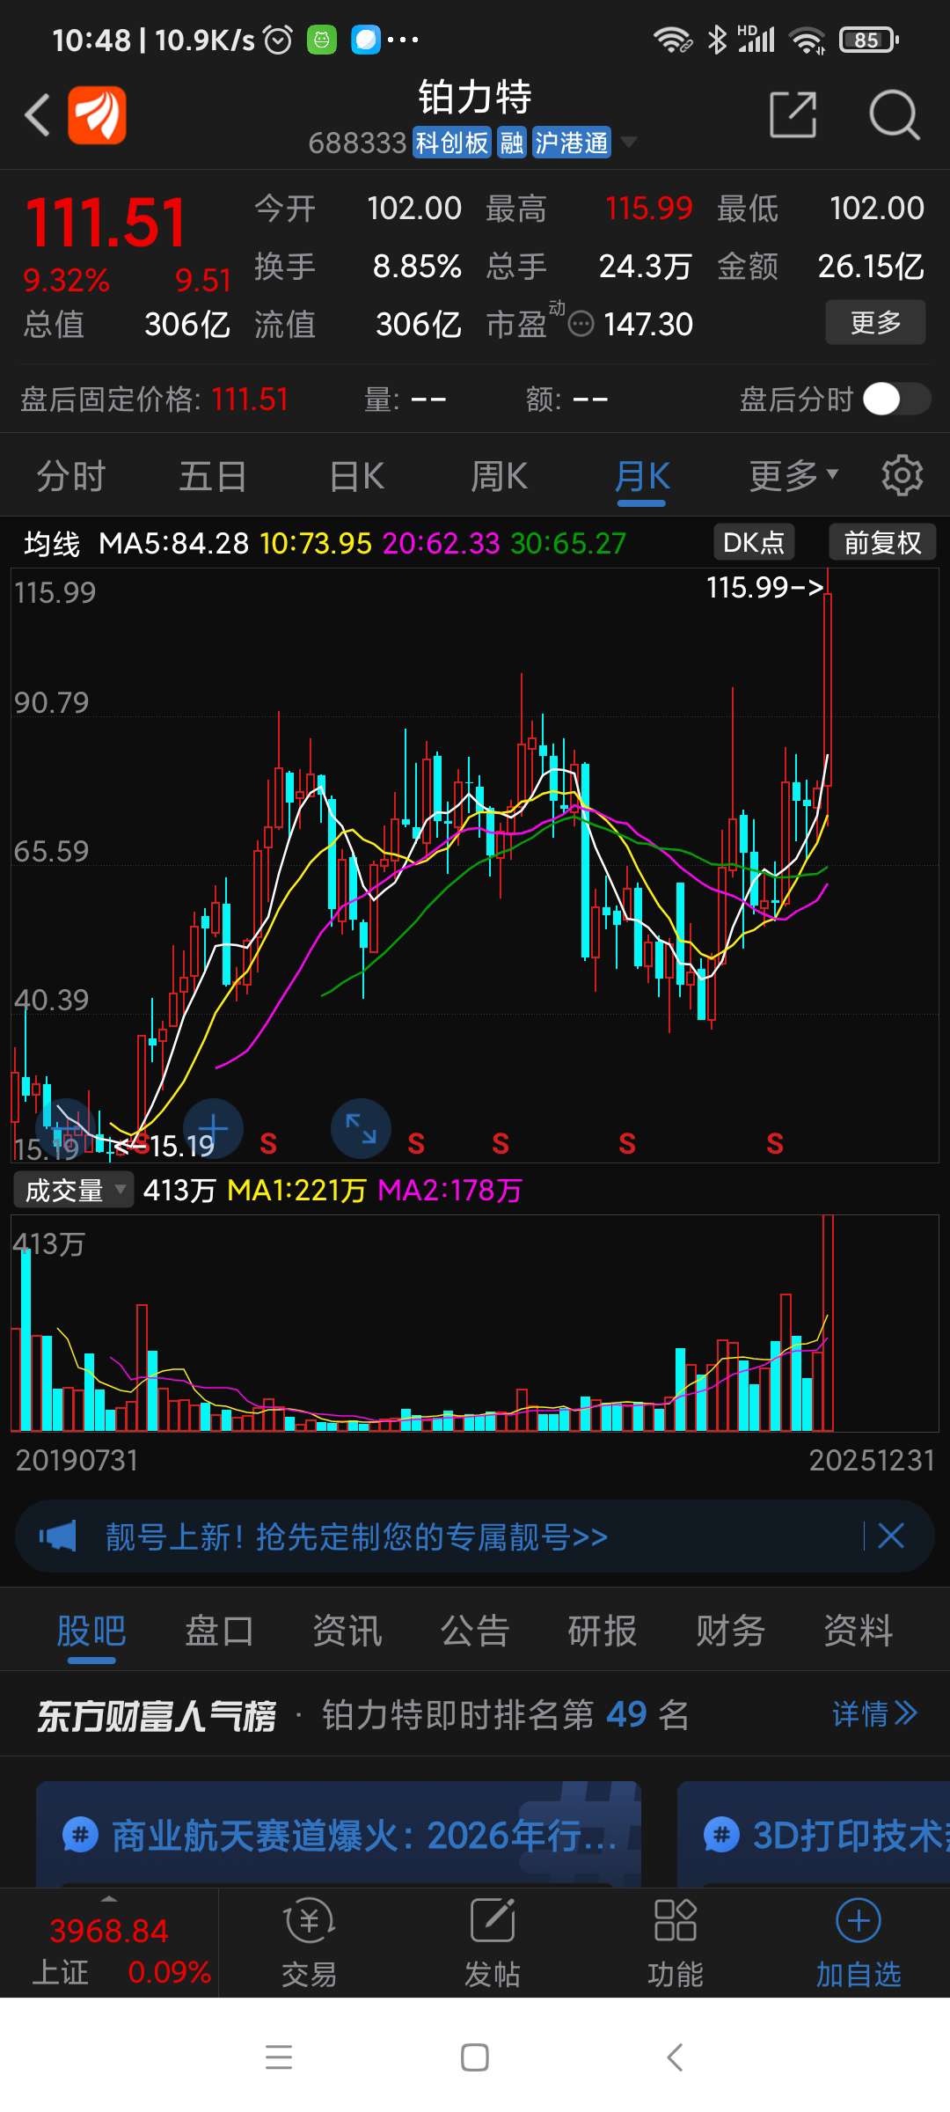
Task: Tap MA5:84.28 moving average label
Action: [x=173, y=543]
